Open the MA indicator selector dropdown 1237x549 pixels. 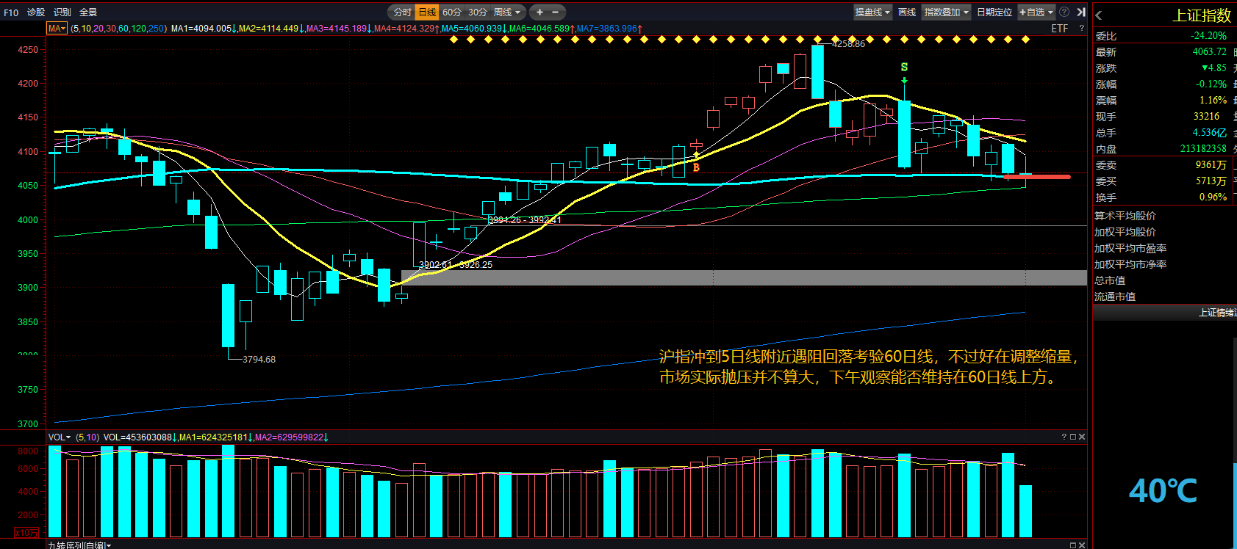57,29
